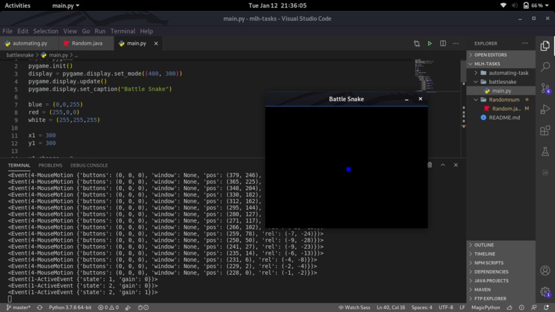Image resolution: width=555 pixels, height=312 pixels.
Task: Expand the TIMELINE section
Action: 501,253
